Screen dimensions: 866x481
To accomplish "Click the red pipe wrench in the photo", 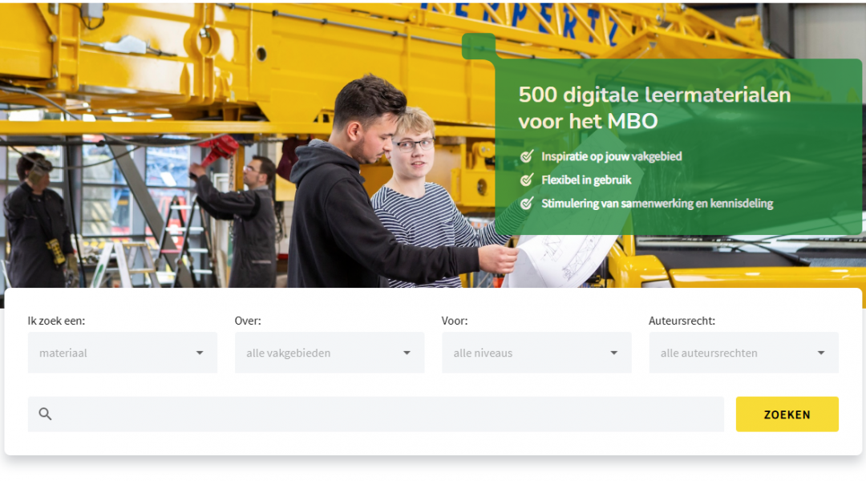I will click(x=218, y=149).
